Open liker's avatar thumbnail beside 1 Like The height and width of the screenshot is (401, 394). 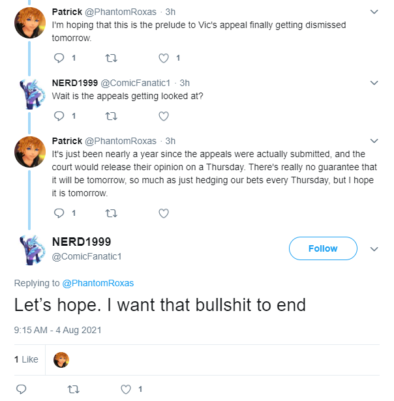click(61, 359)
